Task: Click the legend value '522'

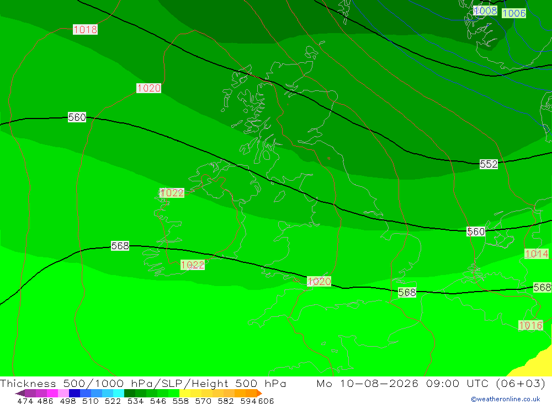Action: [113, 401]
